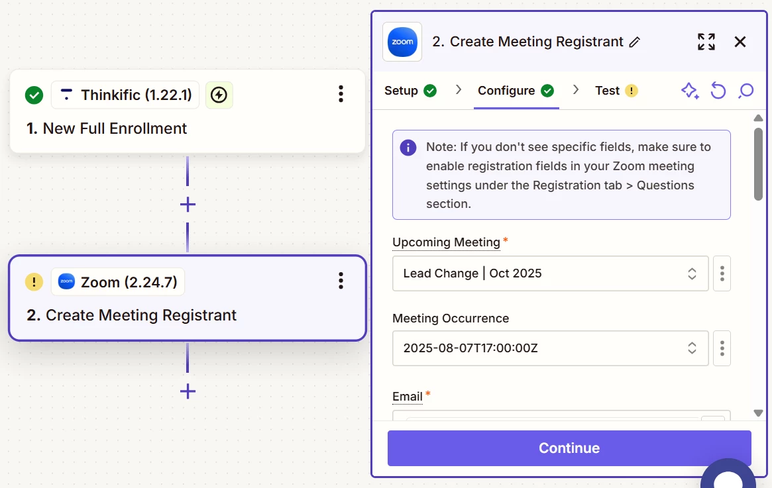The image size is (772, 488).
Task: Open the AI sparkle assistant icon
Action: coord(690,91)
